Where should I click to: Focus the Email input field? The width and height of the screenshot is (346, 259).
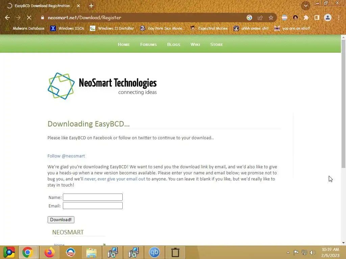point(93,205)
